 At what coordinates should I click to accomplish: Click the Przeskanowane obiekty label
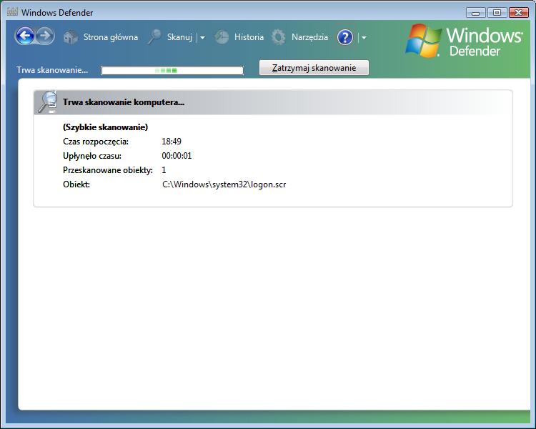[x=108, y=170]
